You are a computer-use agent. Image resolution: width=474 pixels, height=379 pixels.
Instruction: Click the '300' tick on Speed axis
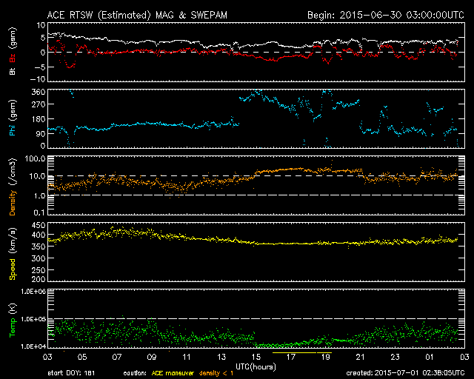(39, 258)
